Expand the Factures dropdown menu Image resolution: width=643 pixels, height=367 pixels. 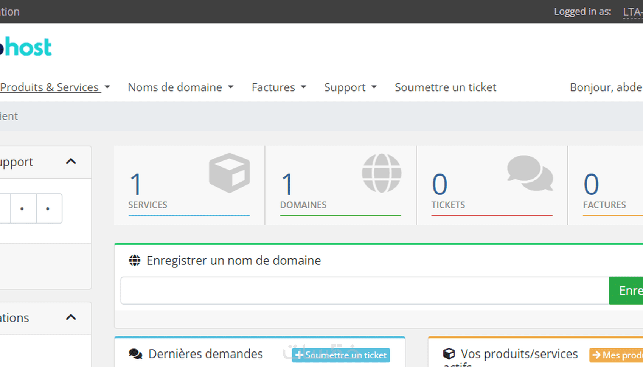(x=279, y=87)
